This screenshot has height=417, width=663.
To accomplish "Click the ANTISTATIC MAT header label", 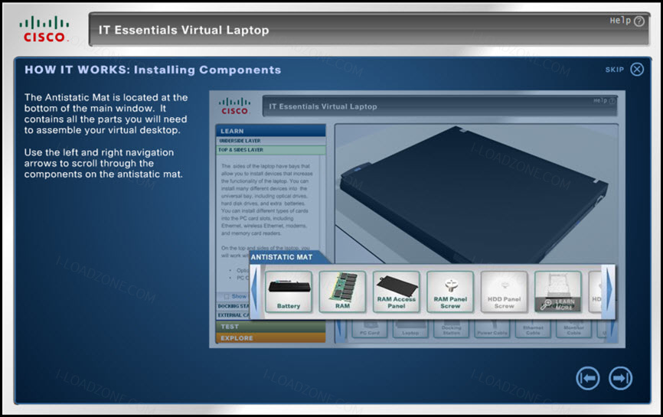I will pos(282,257).
